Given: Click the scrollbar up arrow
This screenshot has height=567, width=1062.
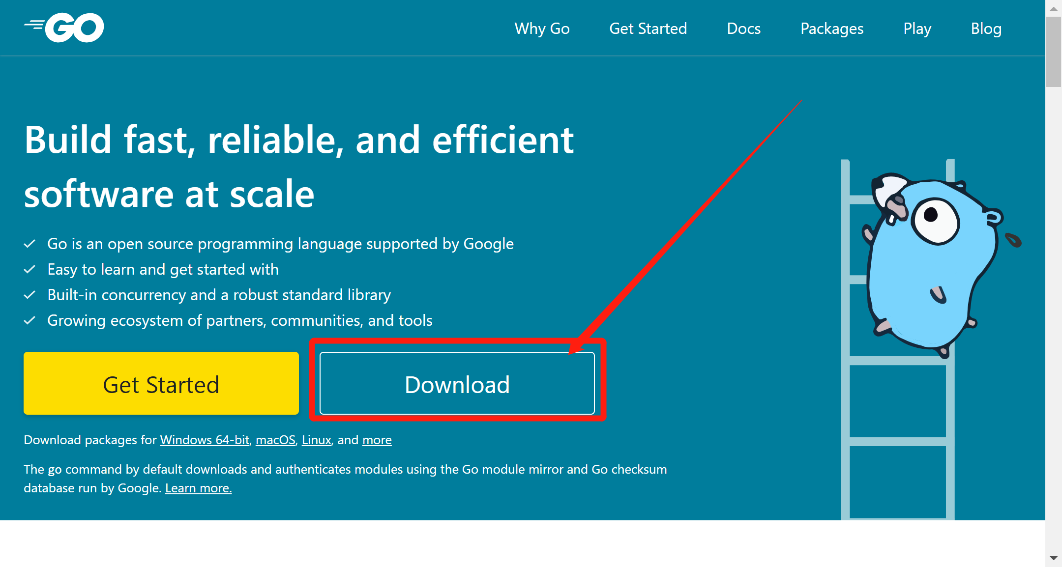Looking at the screenshot, I should (1053, 8).
